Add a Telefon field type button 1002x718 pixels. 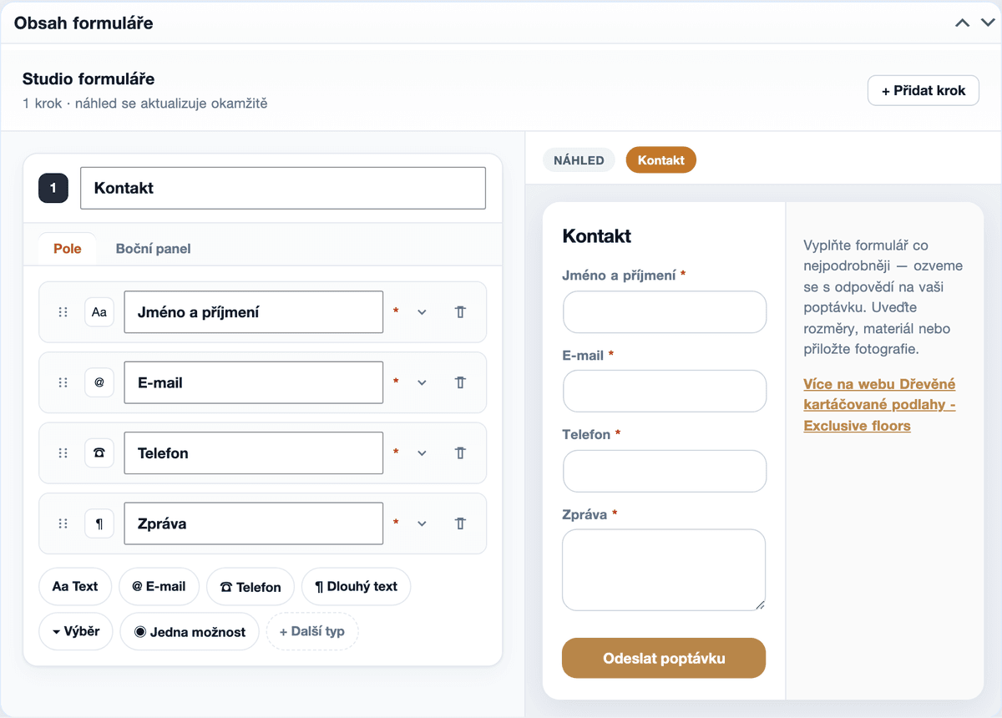tap(250, 587)
